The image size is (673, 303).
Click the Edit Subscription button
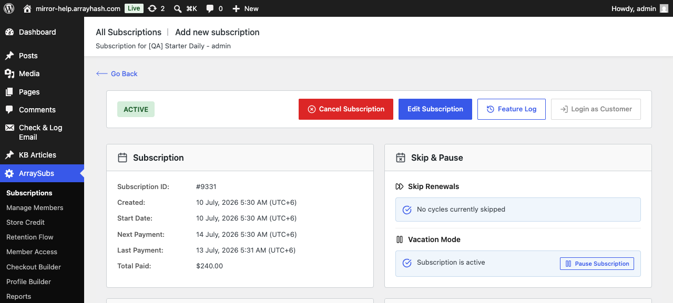(x=435, y=109)
